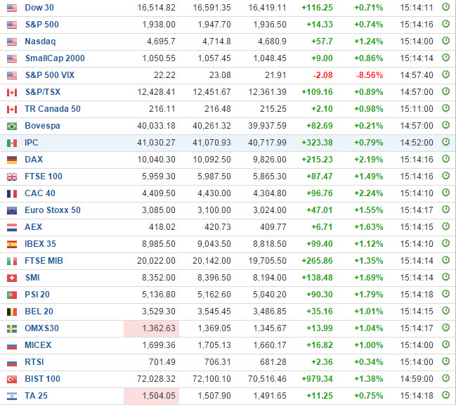
Task: Click the Swiss flag icon beside SMI
Action: 12,278
